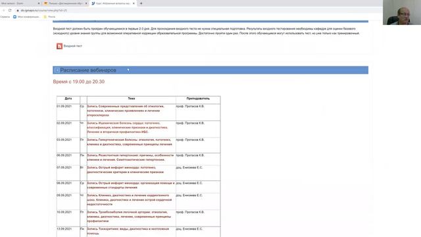Image resolution: width=421 pixels, height=237 pixels.
Task: Open the 09.09.2021 кардиогенный шок recording
Action: (x=129, y=199)
